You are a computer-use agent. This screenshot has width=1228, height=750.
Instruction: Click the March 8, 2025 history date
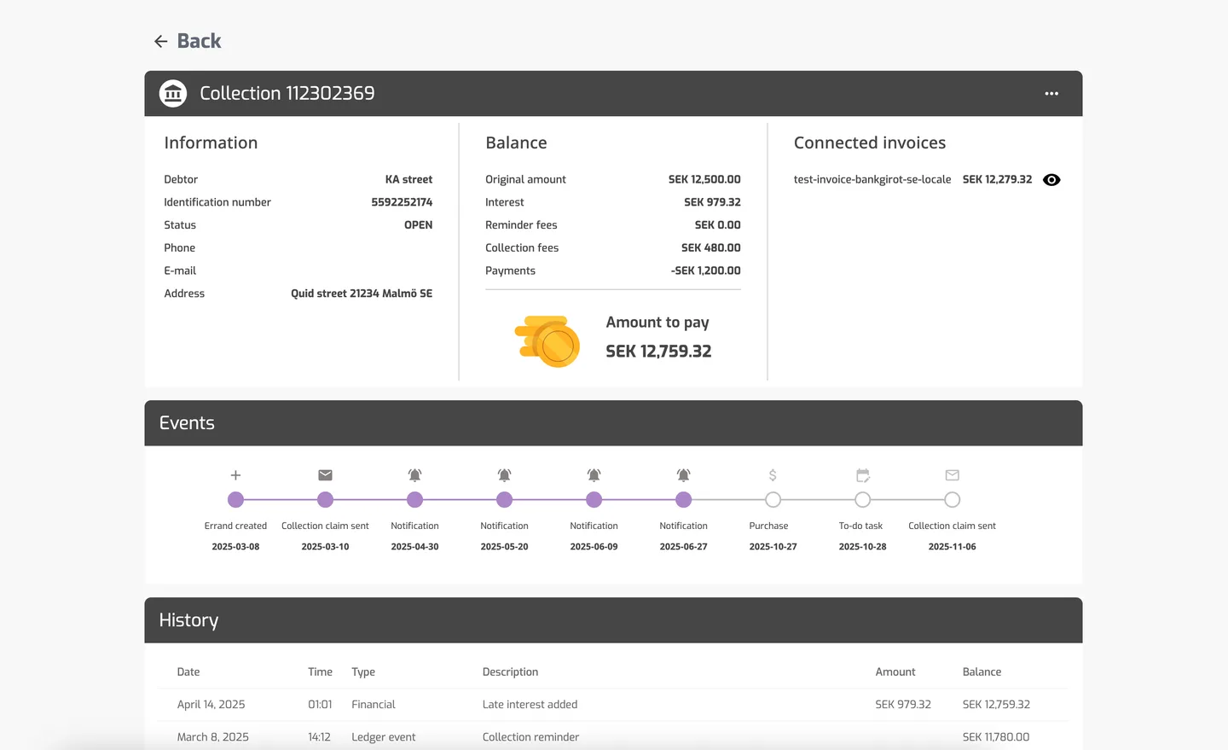[x=212, y=737]
